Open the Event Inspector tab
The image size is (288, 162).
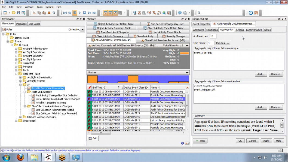201,24
